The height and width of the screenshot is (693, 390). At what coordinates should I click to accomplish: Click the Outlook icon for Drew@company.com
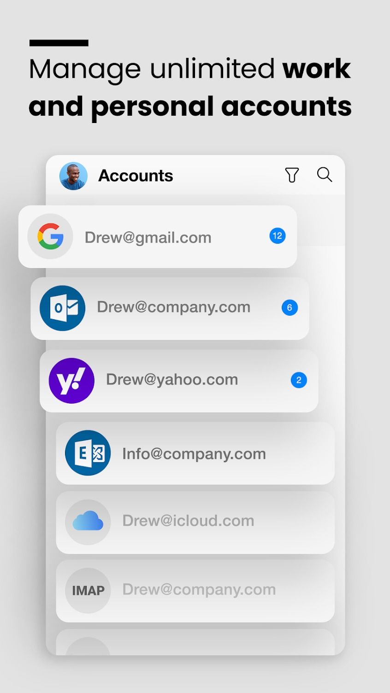pos(62,308)
